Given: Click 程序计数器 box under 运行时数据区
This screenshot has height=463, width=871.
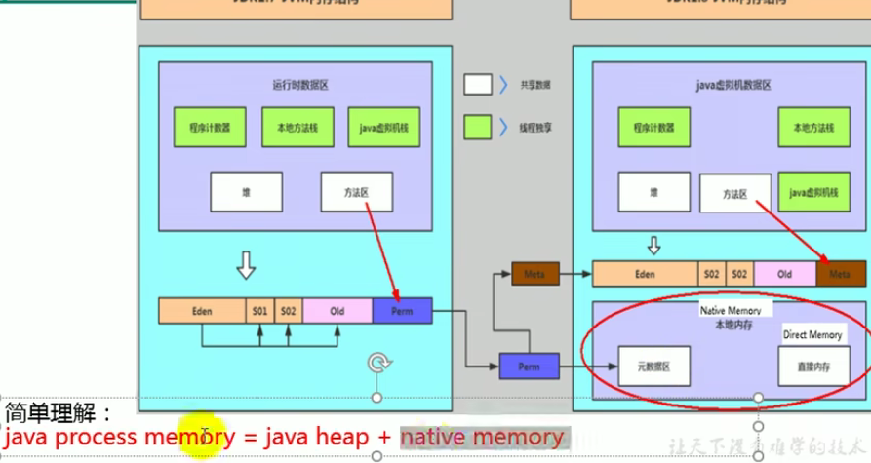Looking at the screenshot, I should pyautogui.click(x=210, y=127).
